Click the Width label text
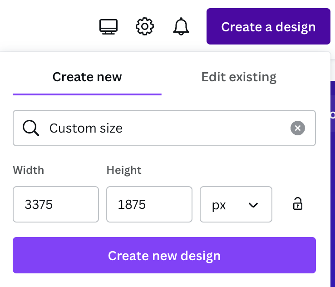The image size is (335, 287). [x=29, y=170]
